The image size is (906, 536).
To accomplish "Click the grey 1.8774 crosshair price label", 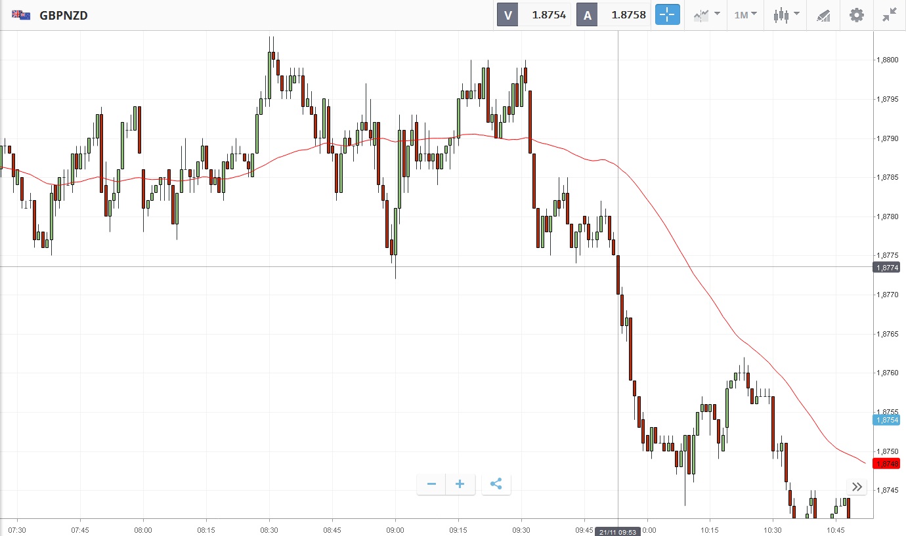I will click(886, 267).
